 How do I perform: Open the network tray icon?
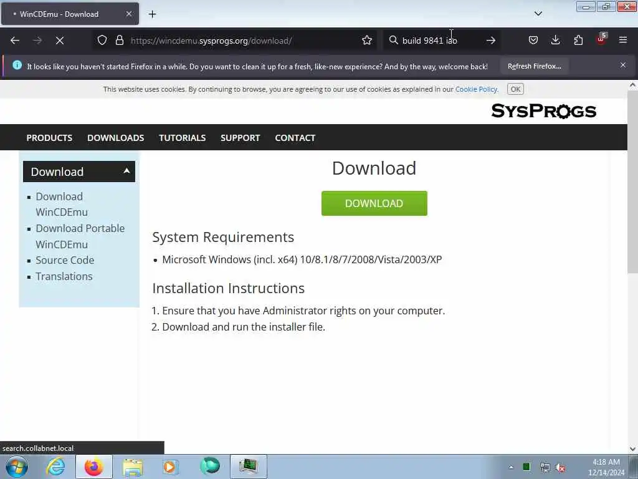545,467
